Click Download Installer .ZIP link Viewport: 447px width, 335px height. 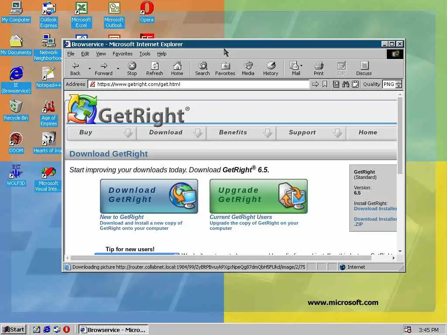click(x=375, y=222)
